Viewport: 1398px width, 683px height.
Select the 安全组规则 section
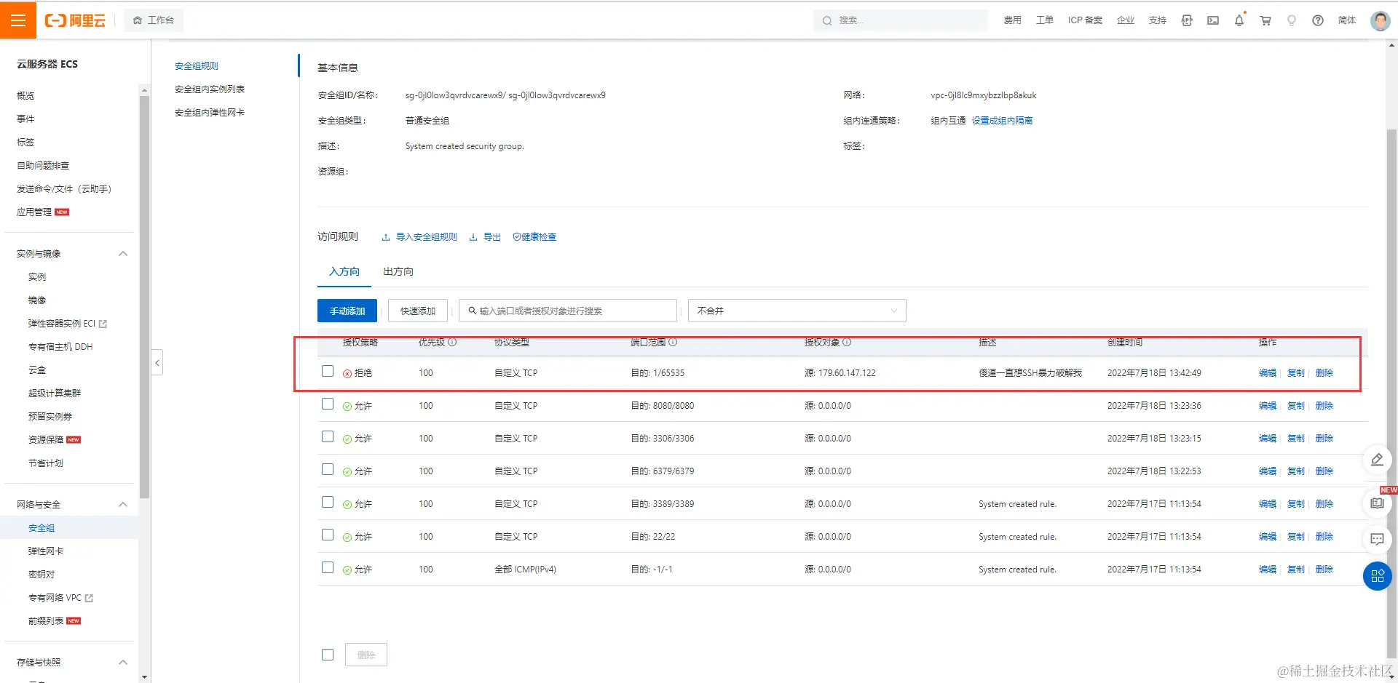click(197, 66)
